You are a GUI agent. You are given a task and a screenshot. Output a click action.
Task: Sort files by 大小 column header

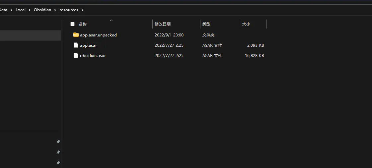pyautogui.click(x=246, y=24)
